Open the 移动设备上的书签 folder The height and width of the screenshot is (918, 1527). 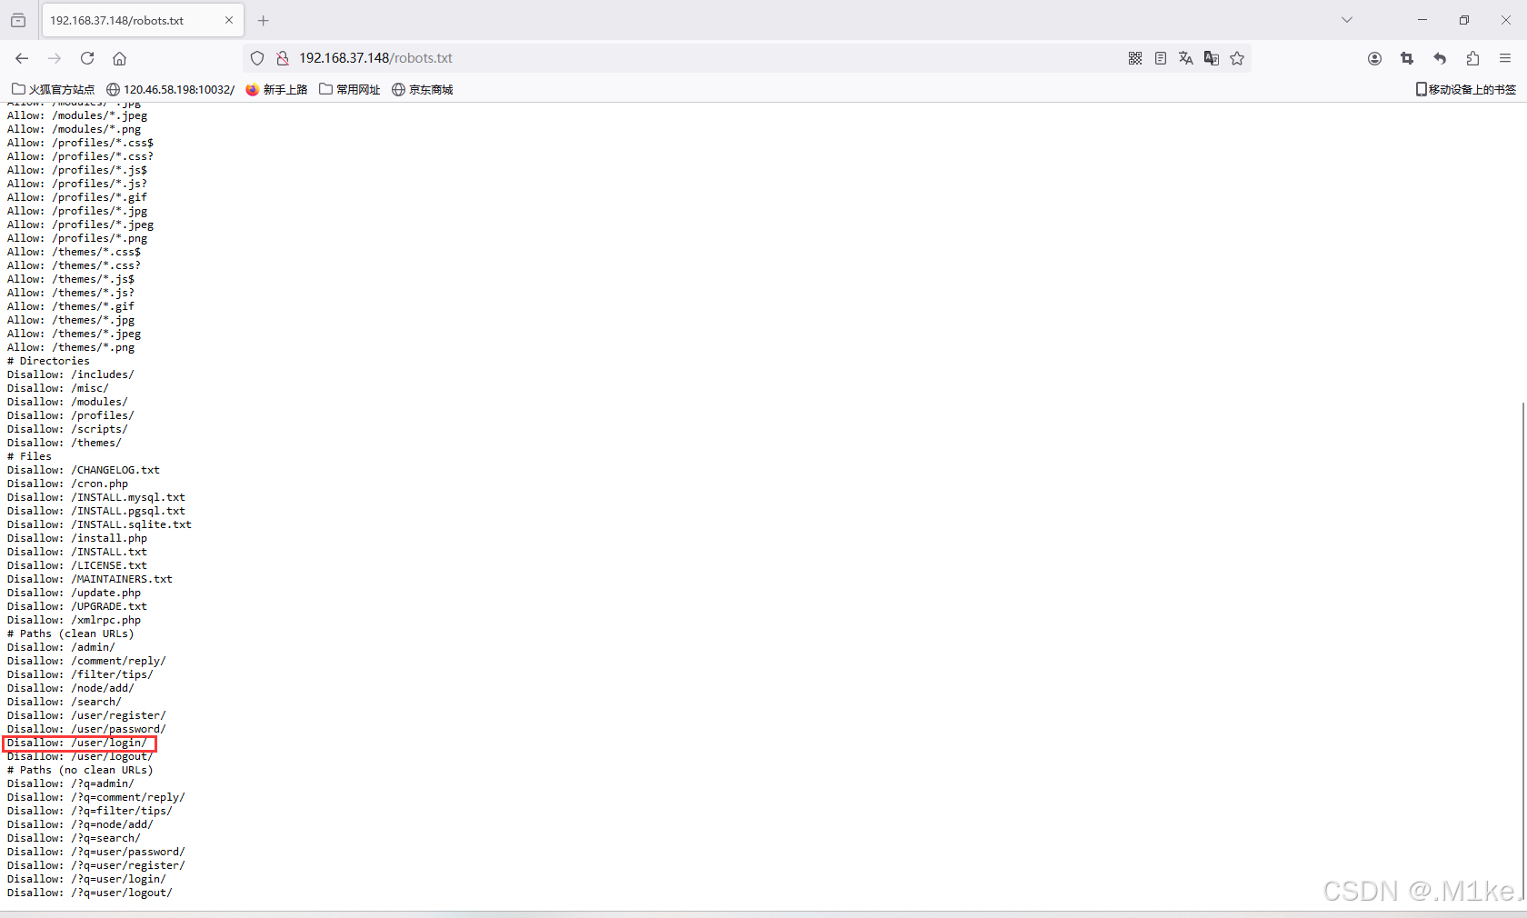pos(1466,89)
